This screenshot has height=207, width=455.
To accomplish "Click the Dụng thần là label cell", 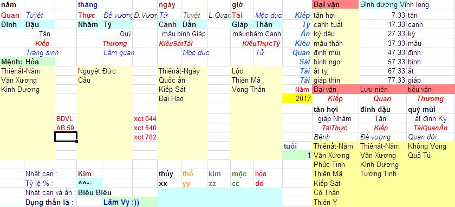I will (49, 202).
